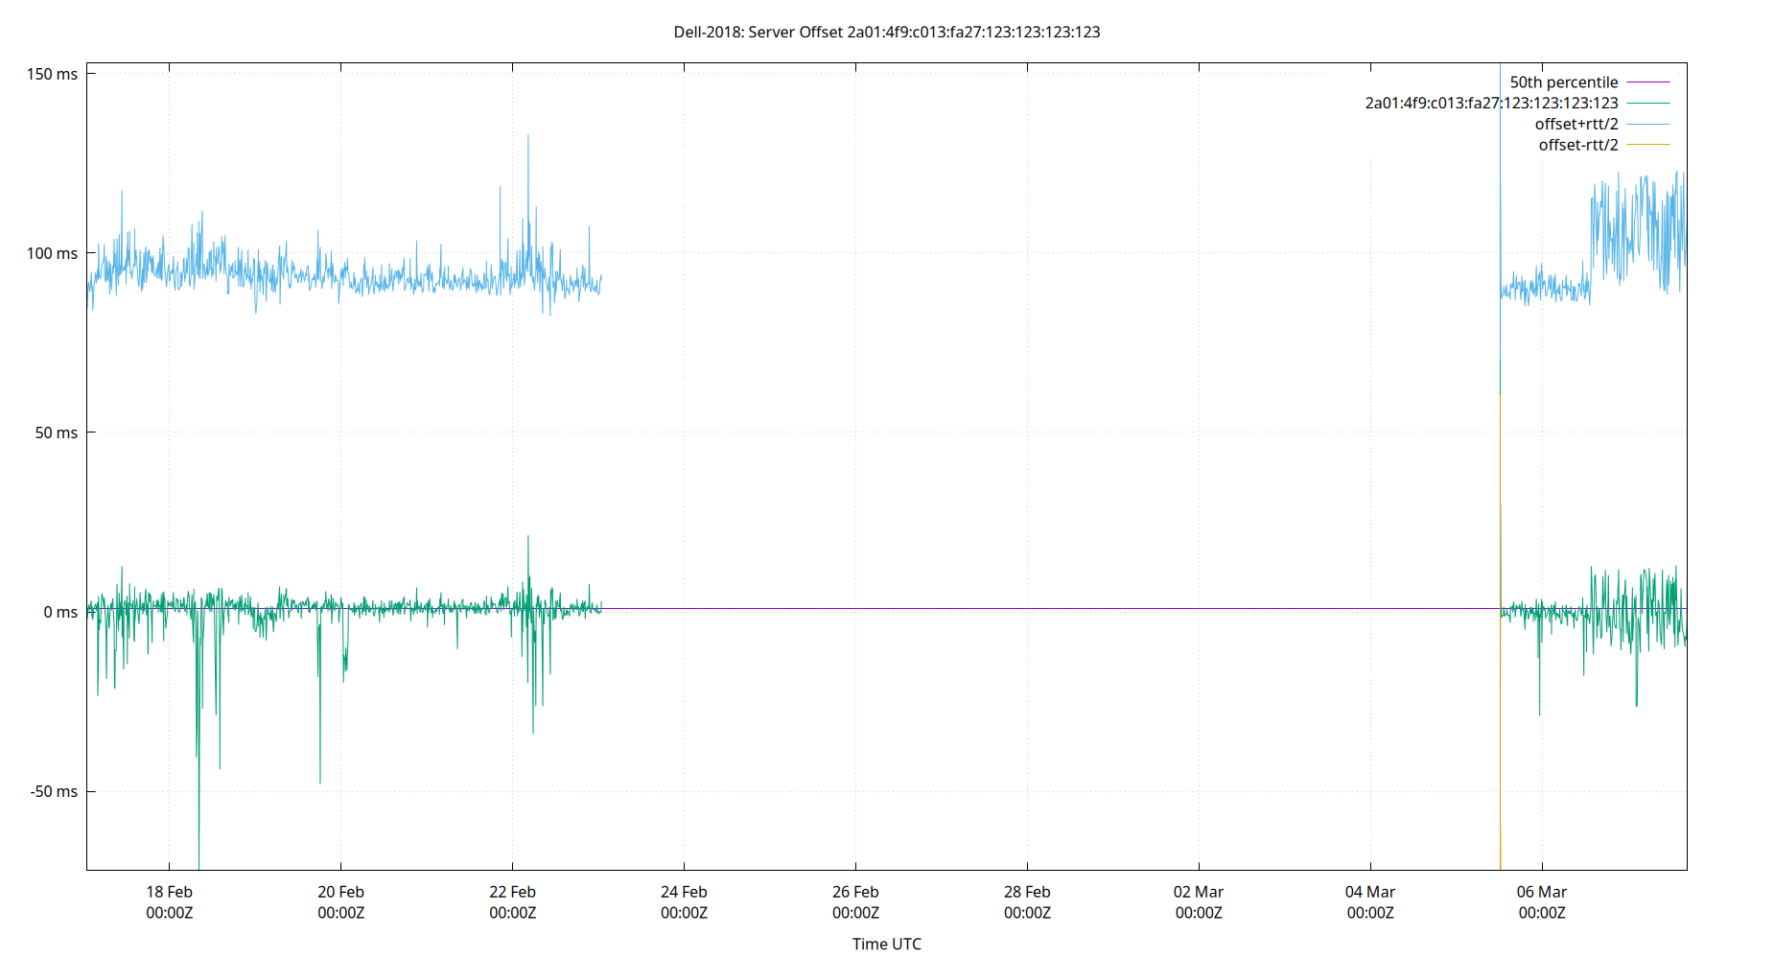The image size is (1774, 959).
Task: Select the 50th percentile legend entry
Action: pos(1564,82)
